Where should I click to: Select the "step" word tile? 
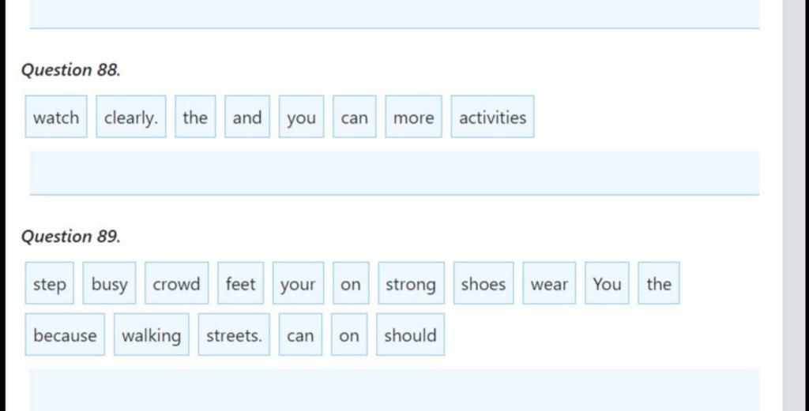pyautogui.click(x=50, y=284)
